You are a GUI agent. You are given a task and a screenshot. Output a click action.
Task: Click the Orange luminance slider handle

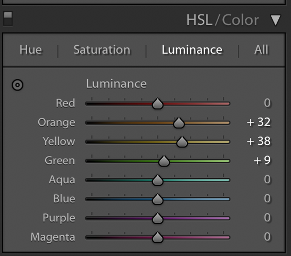point(179,122)
